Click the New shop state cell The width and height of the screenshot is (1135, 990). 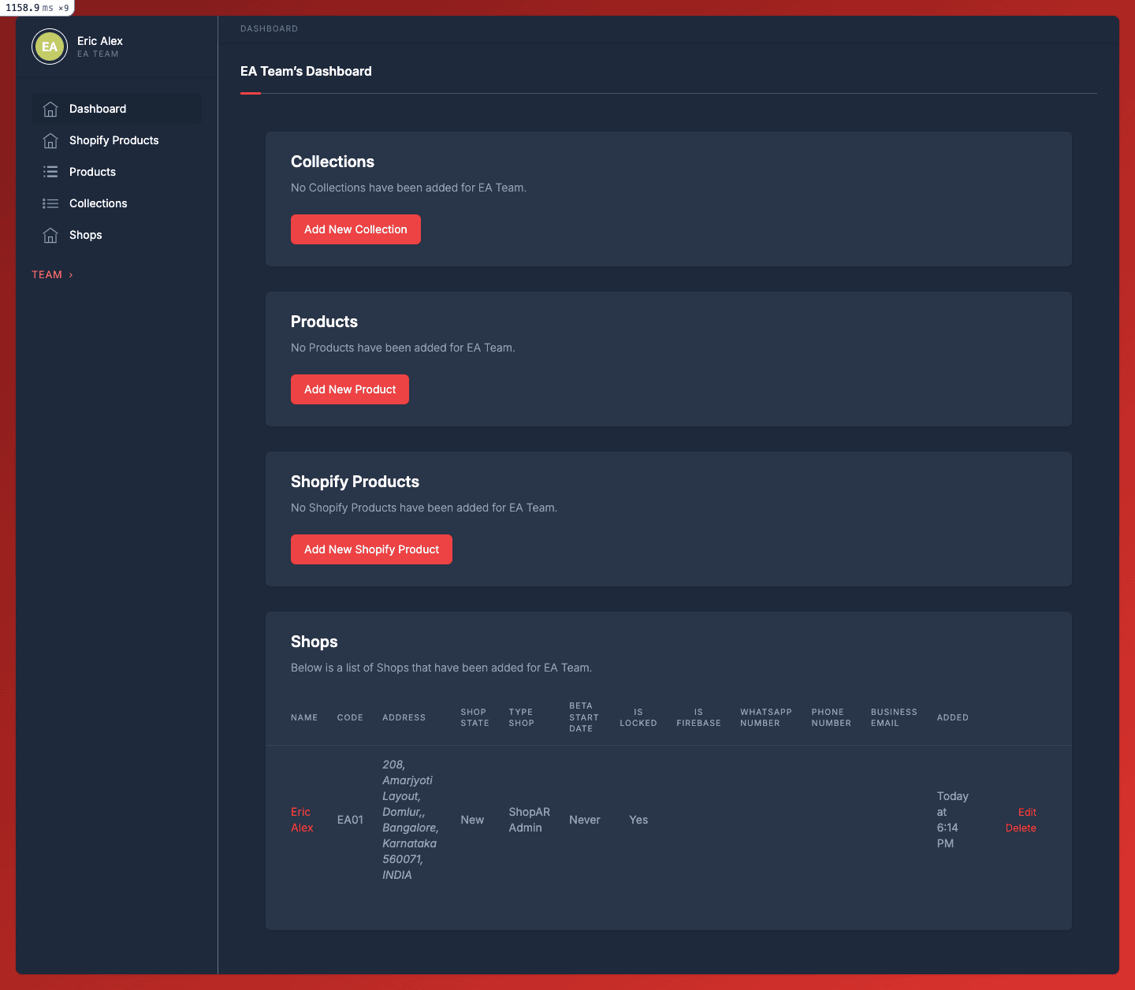point(472,820)
